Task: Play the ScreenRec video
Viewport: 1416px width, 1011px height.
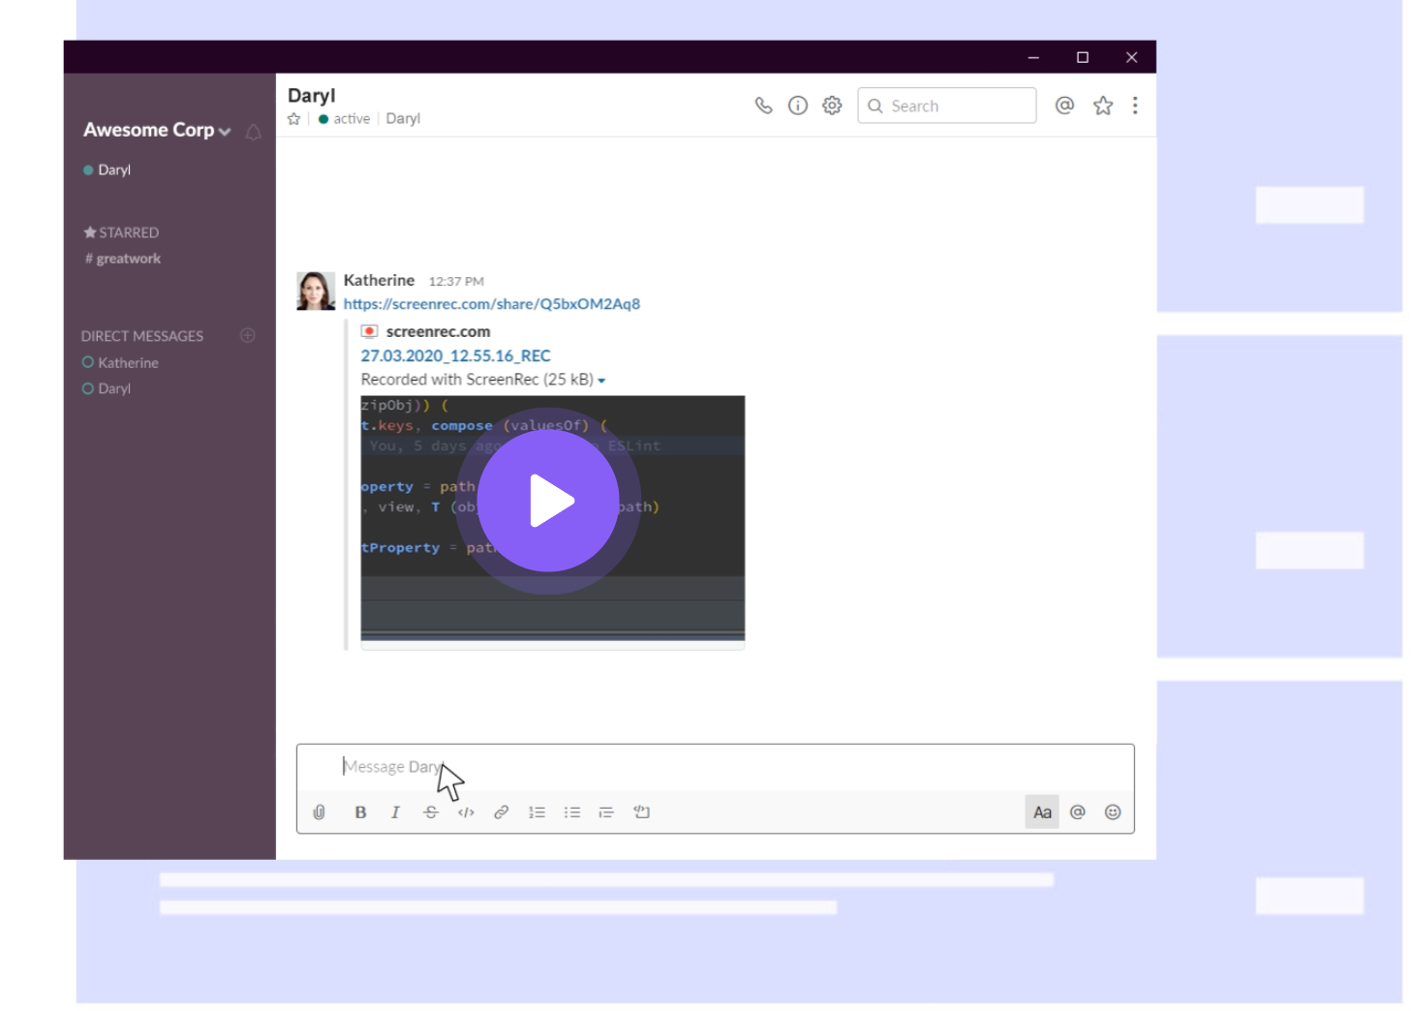Action: tap(548, 501)
